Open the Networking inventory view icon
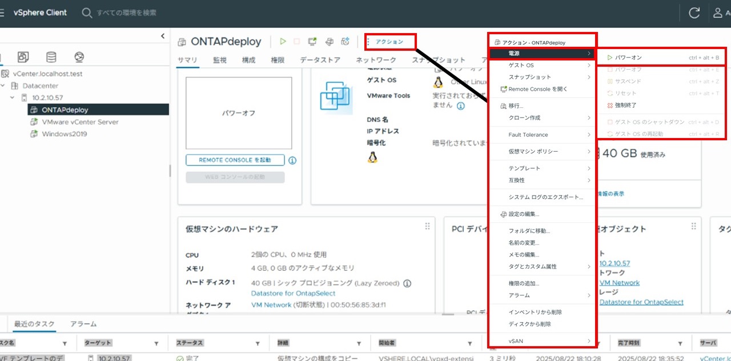Viewport: 731px width, 361px height. (79, 57)
